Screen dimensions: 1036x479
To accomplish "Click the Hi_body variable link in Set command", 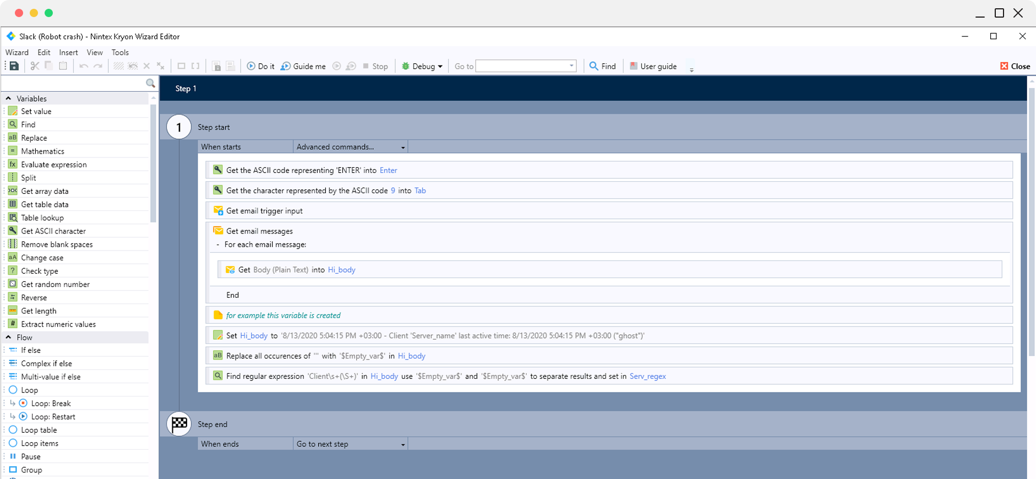I will [x=254, y=336].
